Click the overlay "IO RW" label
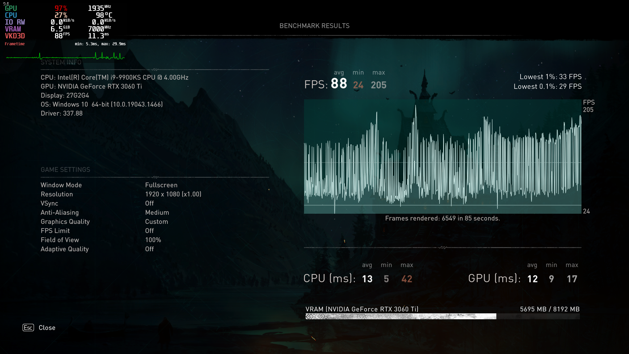 15,22
